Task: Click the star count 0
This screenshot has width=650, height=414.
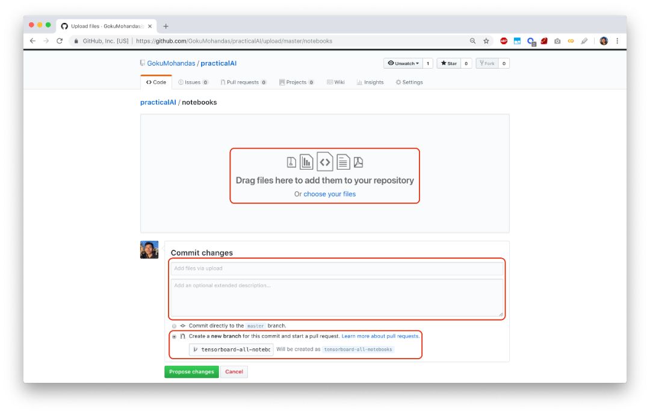Action: pyautogui.click(x=466, y=63)
